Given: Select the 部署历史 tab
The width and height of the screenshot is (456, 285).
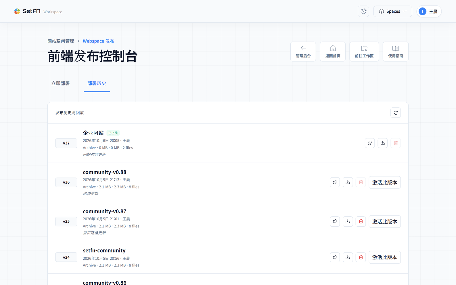Looking at the screenshot, I should pos(97,83).
